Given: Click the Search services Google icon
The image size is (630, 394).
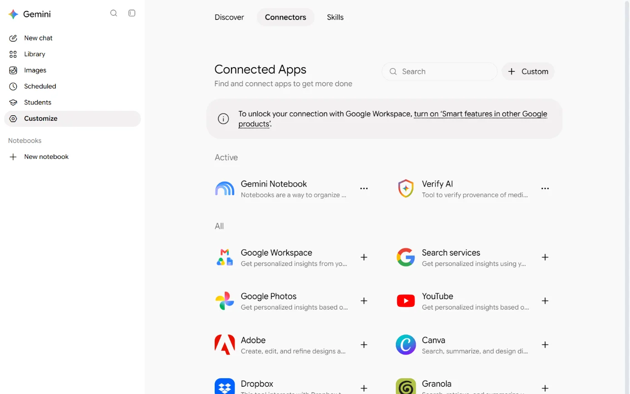Looking at the screenshot, I should click(406, 257).
